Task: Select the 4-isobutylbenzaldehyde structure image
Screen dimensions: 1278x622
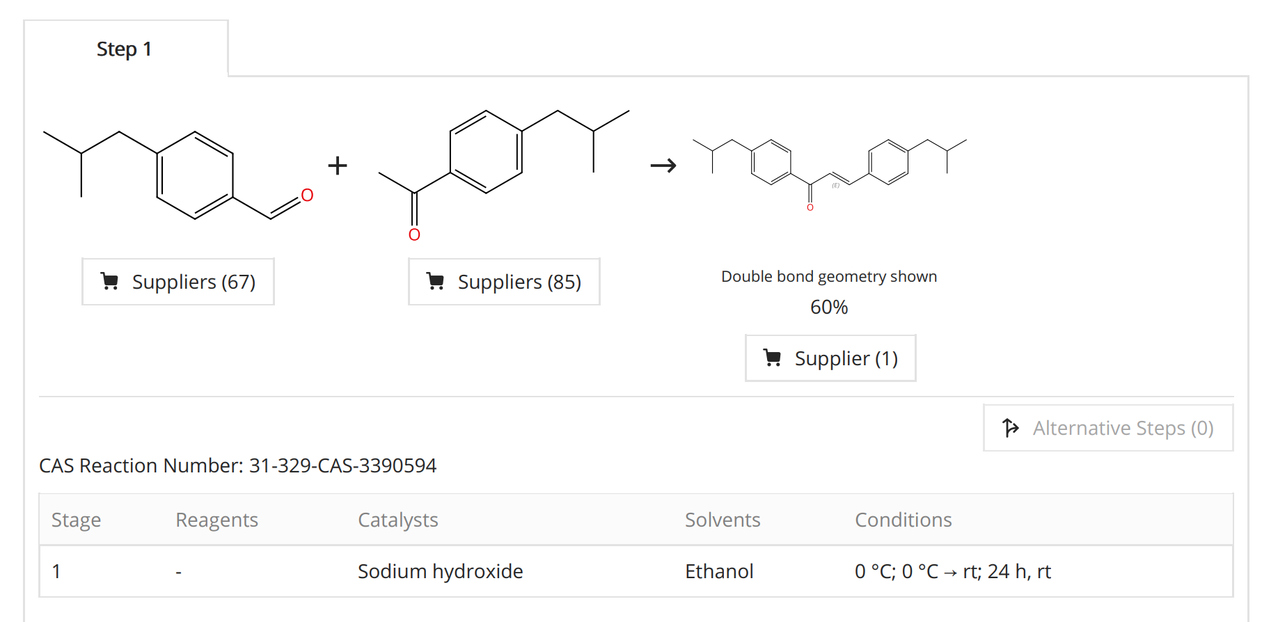Action: tap(178, 174)
